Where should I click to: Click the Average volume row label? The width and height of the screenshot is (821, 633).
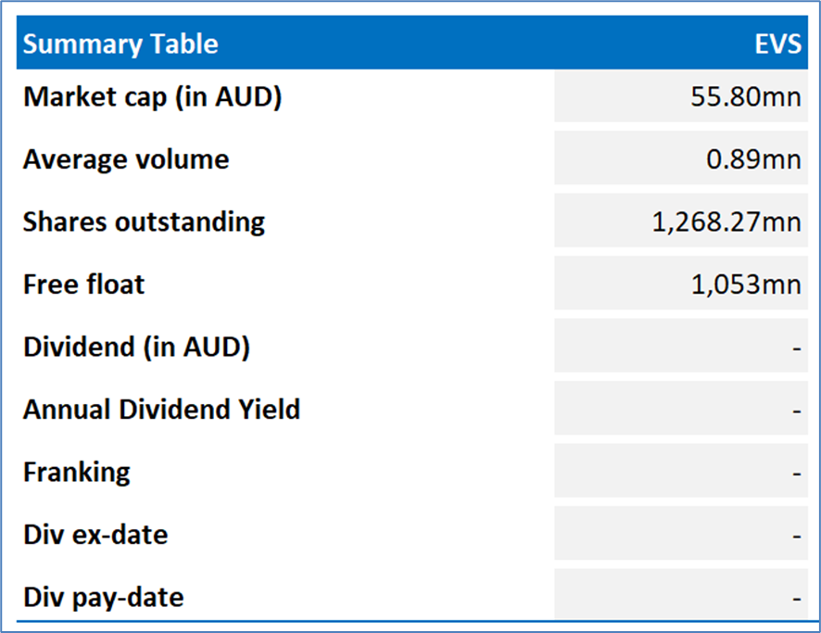tap(126, 159)
